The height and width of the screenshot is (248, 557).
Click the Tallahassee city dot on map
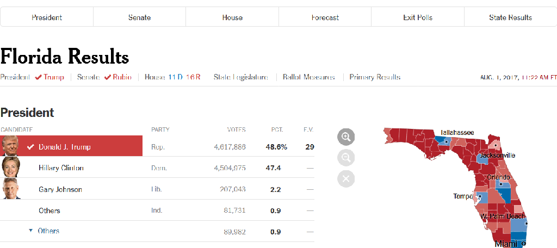pos(447,141)
